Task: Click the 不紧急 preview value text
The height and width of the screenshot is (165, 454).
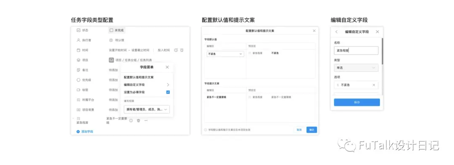Action: tap(275, 53)
